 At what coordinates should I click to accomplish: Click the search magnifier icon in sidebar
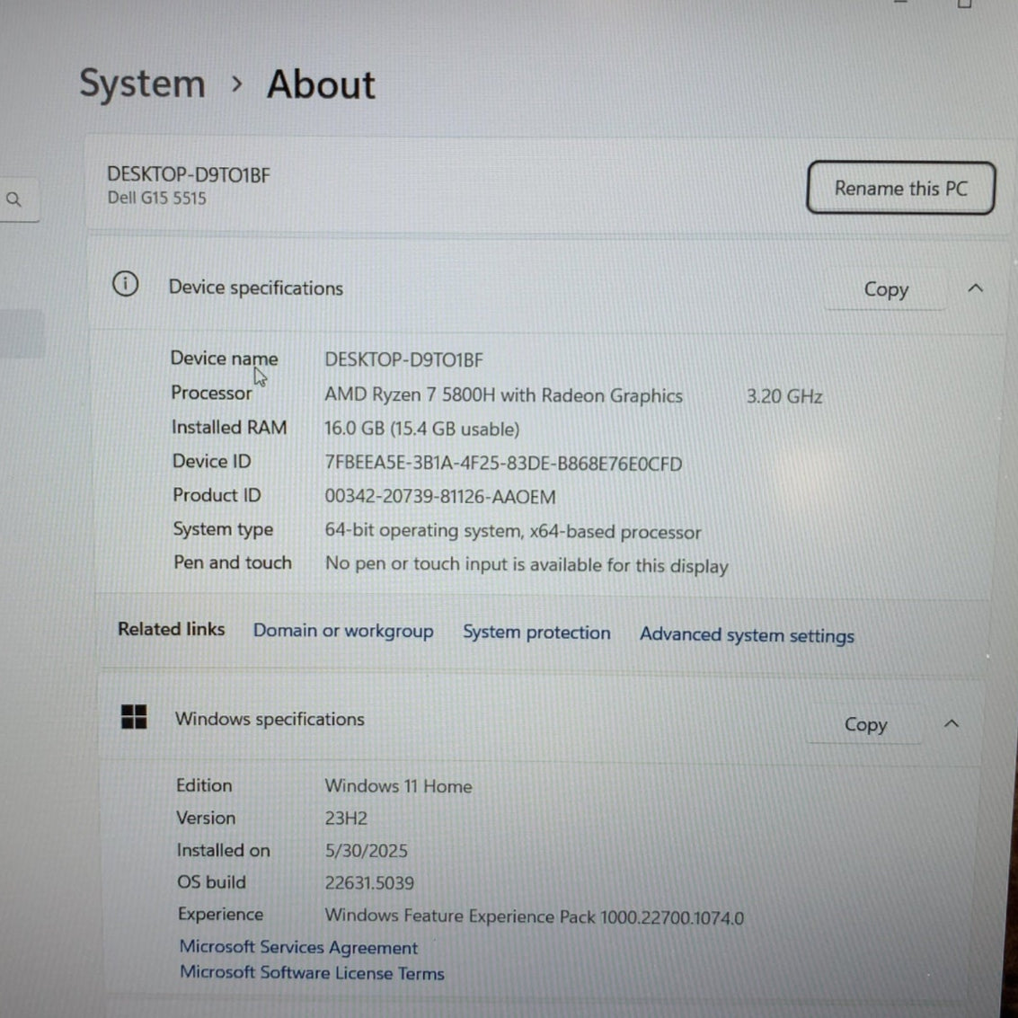13,199
